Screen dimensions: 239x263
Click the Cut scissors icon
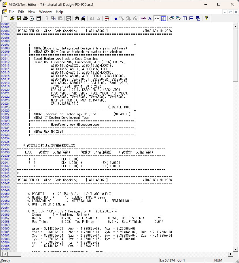[47, 18]
